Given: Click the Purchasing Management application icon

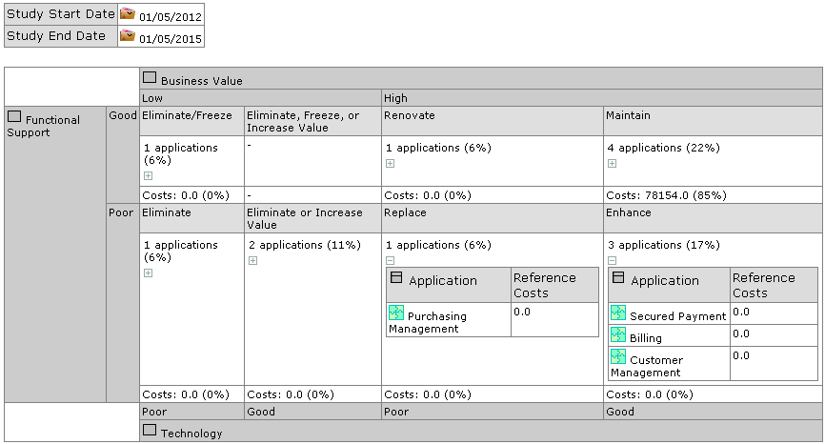Looking at the screenshot, I should (396, 313).
